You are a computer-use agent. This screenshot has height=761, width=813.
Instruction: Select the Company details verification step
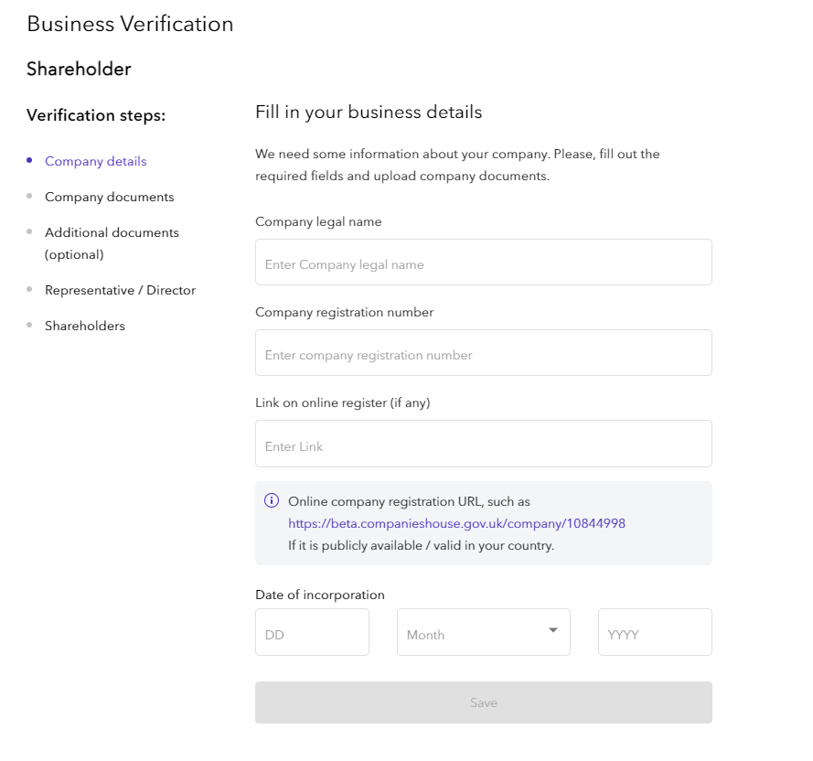[95, 162]
